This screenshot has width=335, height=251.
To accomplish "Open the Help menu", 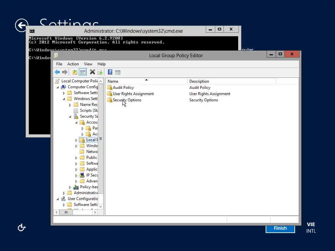I will (x=101, y=64).
